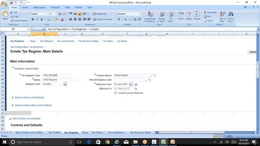Click the Save icon in Quick Access
Image resolution: width=260 pixels, height=146 pixels.
point(11,2)
